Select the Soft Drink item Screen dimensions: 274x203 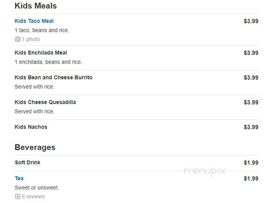coord(27,162)
